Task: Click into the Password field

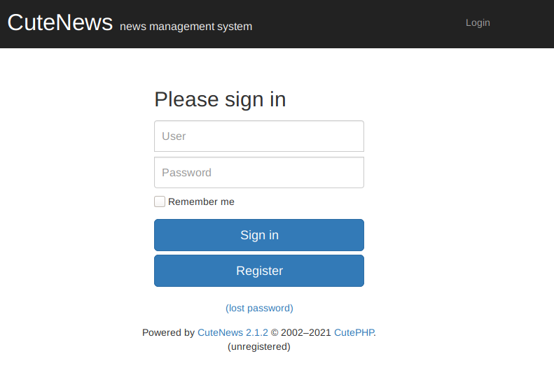Action: pos(258,172)
